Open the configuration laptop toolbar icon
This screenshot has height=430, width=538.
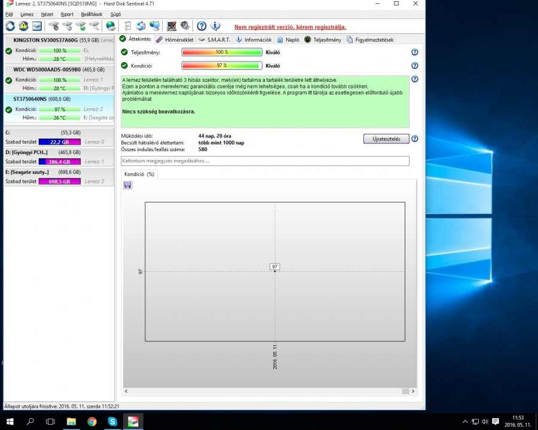(171, 26)
